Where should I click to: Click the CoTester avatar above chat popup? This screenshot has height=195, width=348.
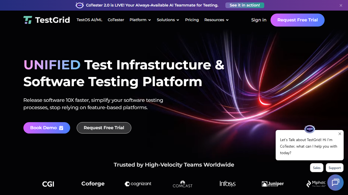(309, 129)
